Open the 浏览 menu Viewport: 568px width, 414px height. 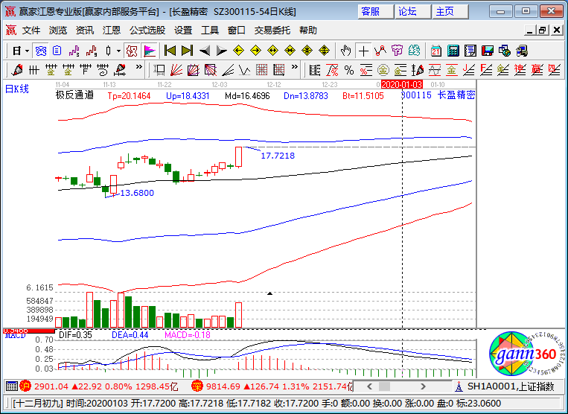[x=58, y=31]
